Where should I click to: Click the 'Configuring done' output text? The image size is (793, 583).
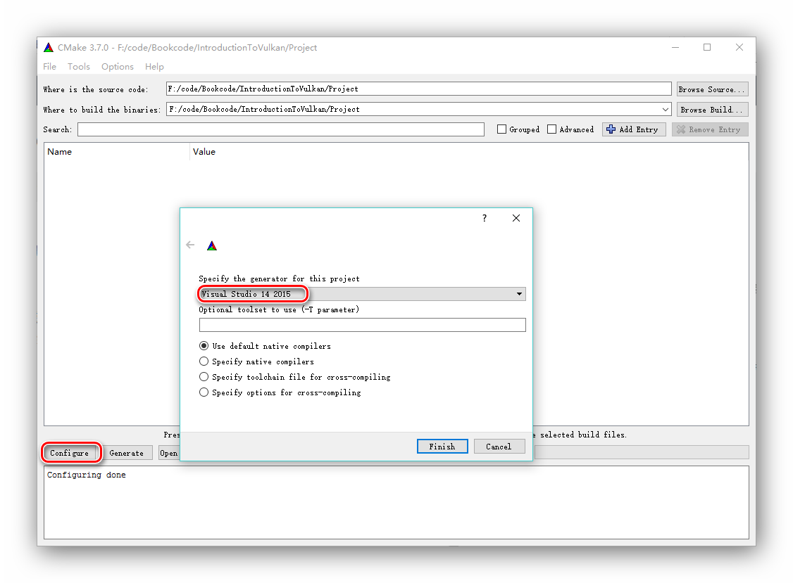[87, 475]
